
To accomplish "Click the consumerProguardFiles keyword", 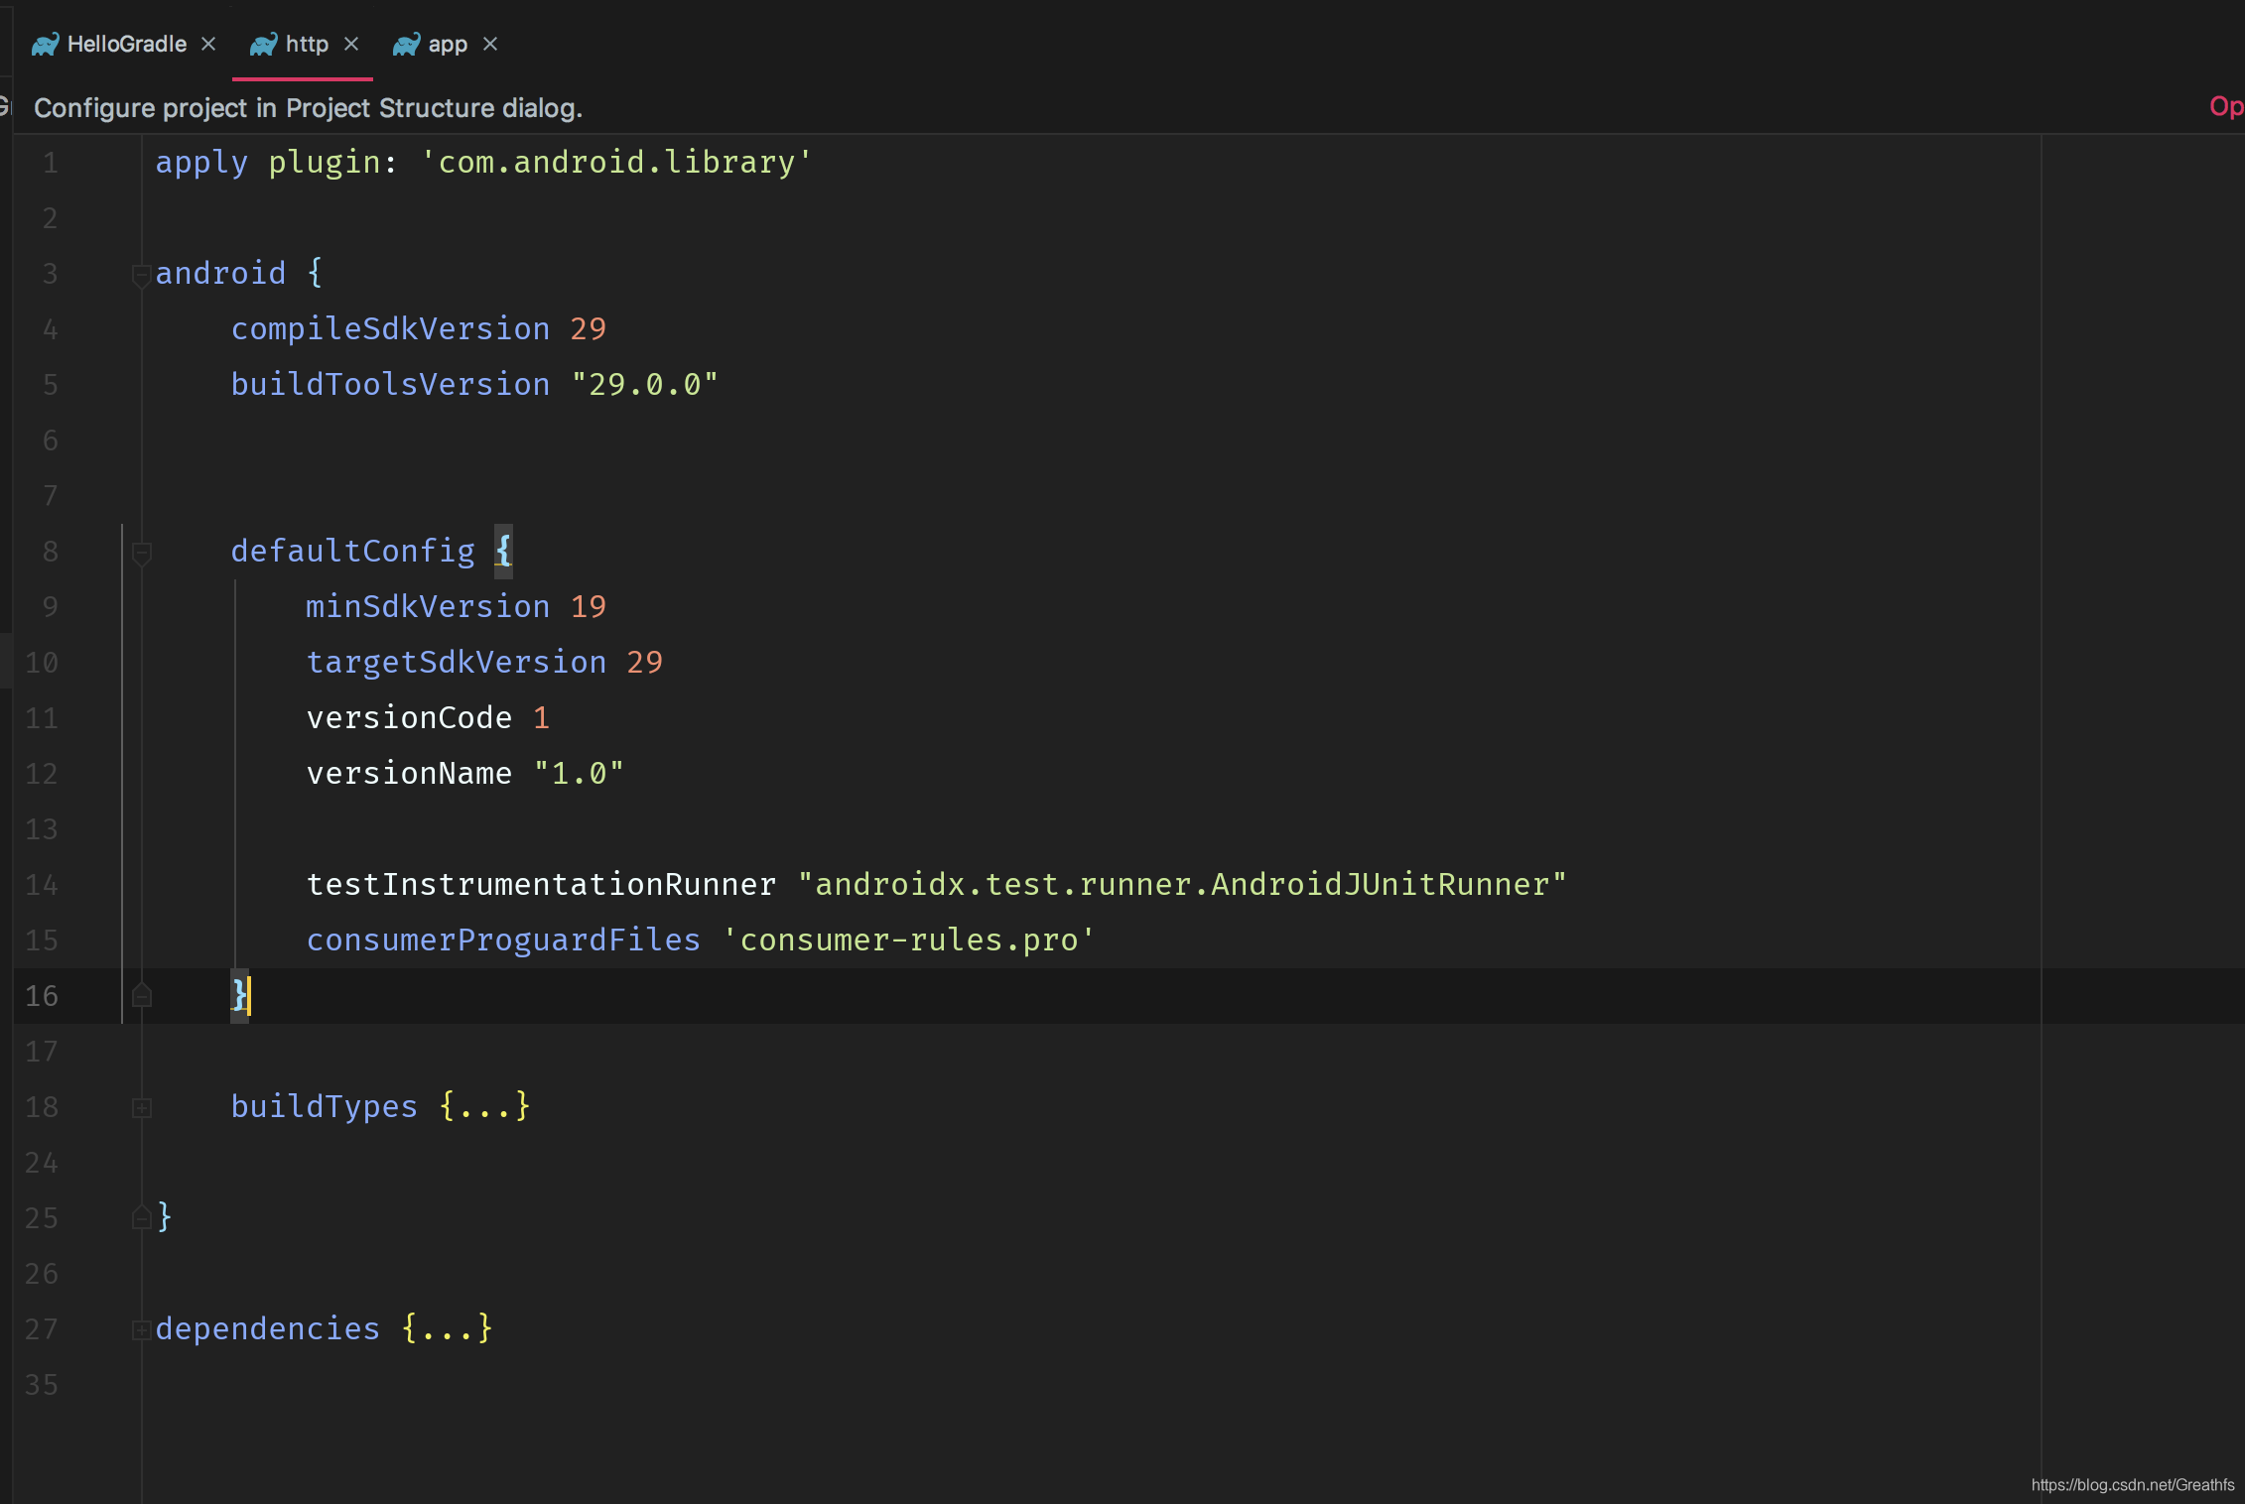I will click(x=503, y=940).
